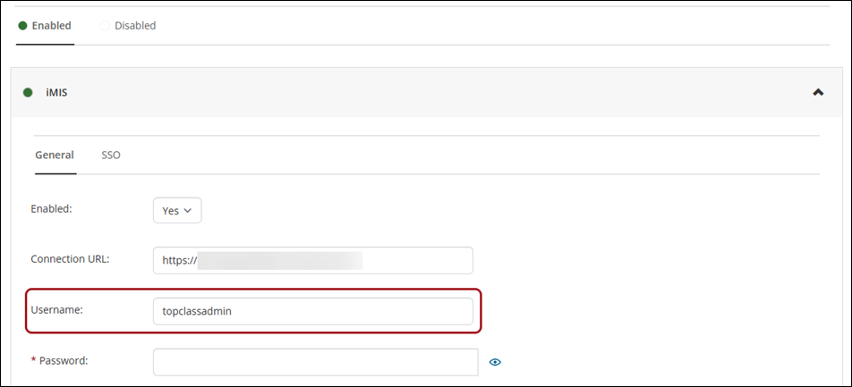The width and height of the screenshot is (852, 387).
Task: Click the iMIS integration title
Action: [56, 91]
